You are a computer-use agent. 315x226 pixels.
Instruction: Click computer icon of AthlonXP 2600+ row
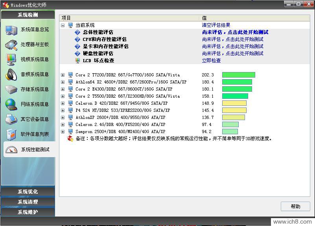(x=70, y=117)
